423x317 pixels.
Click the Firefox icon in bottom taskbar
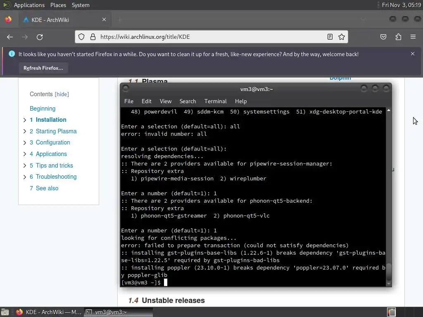pos(19,312)
